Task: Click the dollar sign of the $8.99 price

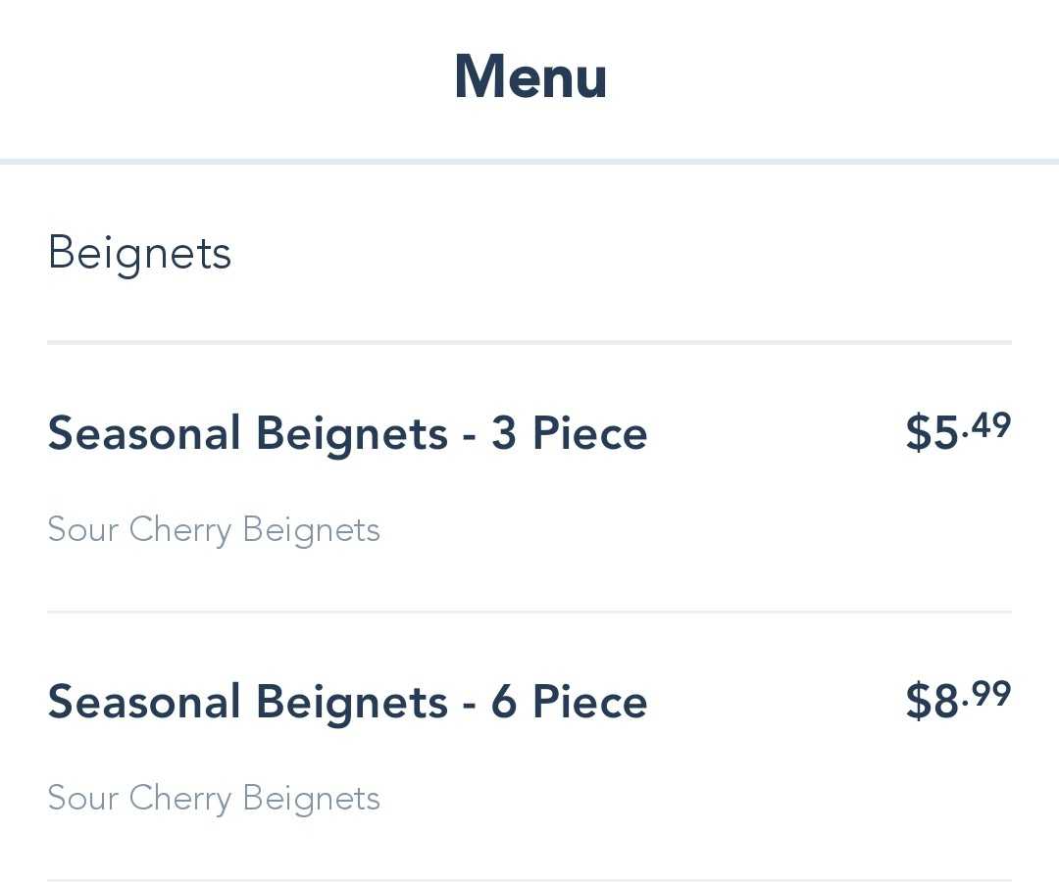Action: 919,703
